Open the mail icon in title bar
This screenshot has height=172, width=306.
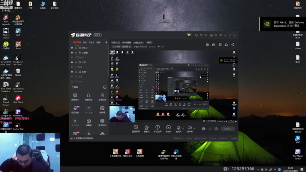201,35
